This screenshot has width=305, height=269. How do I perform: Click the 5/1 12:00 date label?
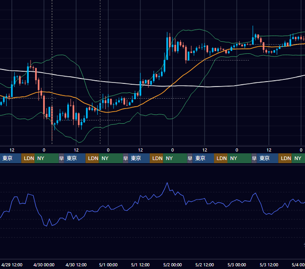point(140,265)
